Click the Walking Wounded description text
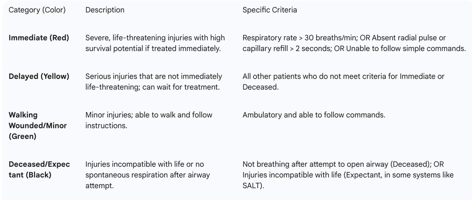Image resolution: width=472 pixels, height=200 pixels. tap(149, 120)
